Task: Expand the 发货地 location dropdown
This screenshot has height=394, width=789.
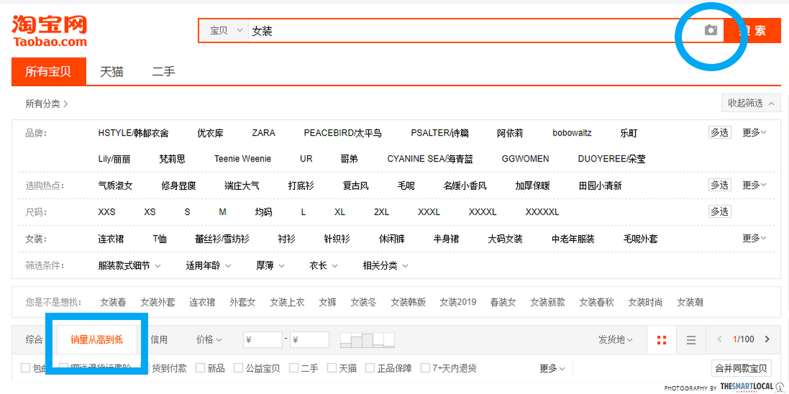Action: [616, 340]
